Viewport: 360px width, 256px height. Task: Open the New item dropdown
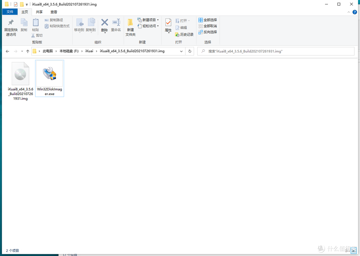pyautogui.click(x=148, y=20)
